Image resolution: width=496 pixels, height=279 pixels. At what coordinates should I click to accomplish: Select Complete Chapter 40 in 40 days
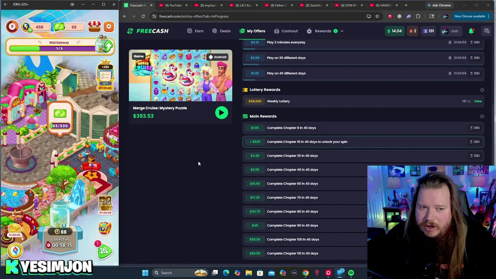[305, 169]
